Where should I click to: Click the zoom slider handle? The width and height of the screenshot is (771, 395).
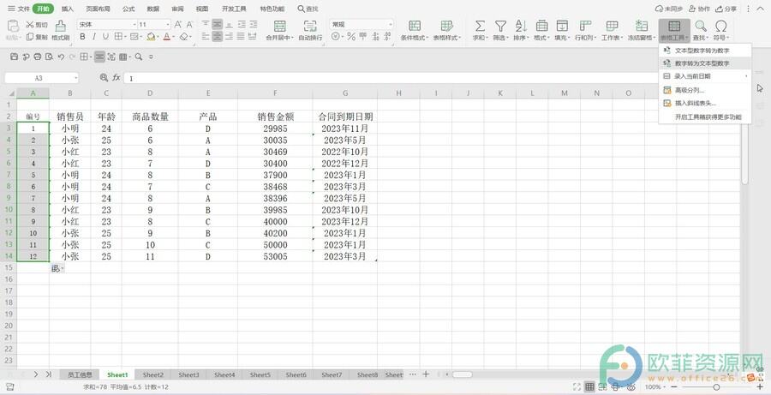[x=716, y=387]
